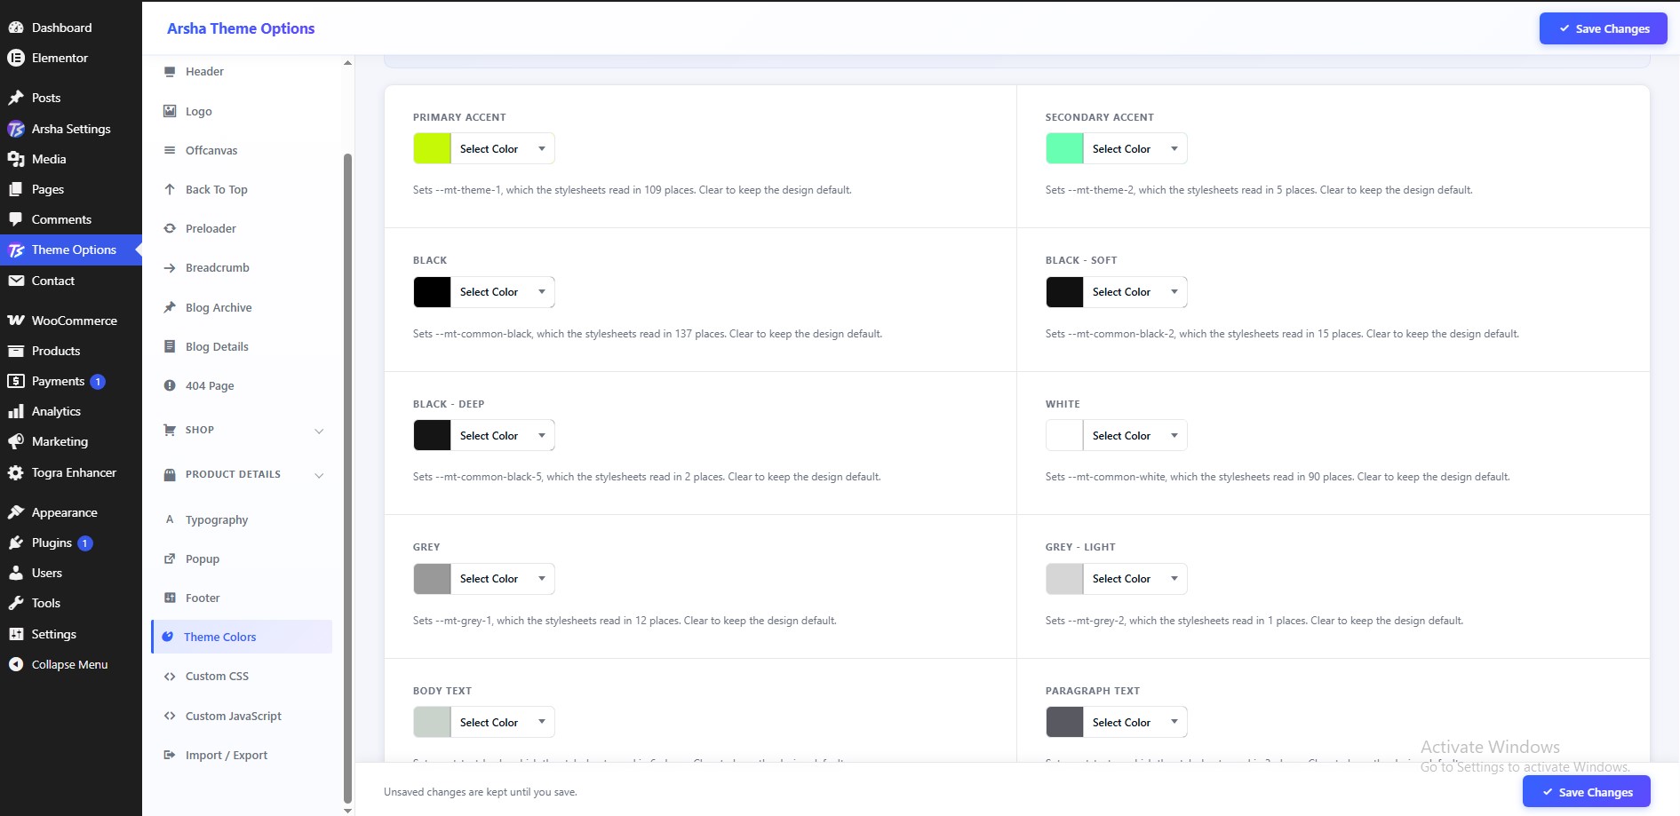The width and height of the screenshot is (1680, 816).
Task: Open the Secondary Accent Select Color dropdown
Action: pos(1135,148)
